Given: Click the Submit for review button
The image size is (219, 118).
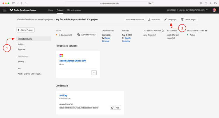Looking at the screenshot, I should (x=87, y=35).
